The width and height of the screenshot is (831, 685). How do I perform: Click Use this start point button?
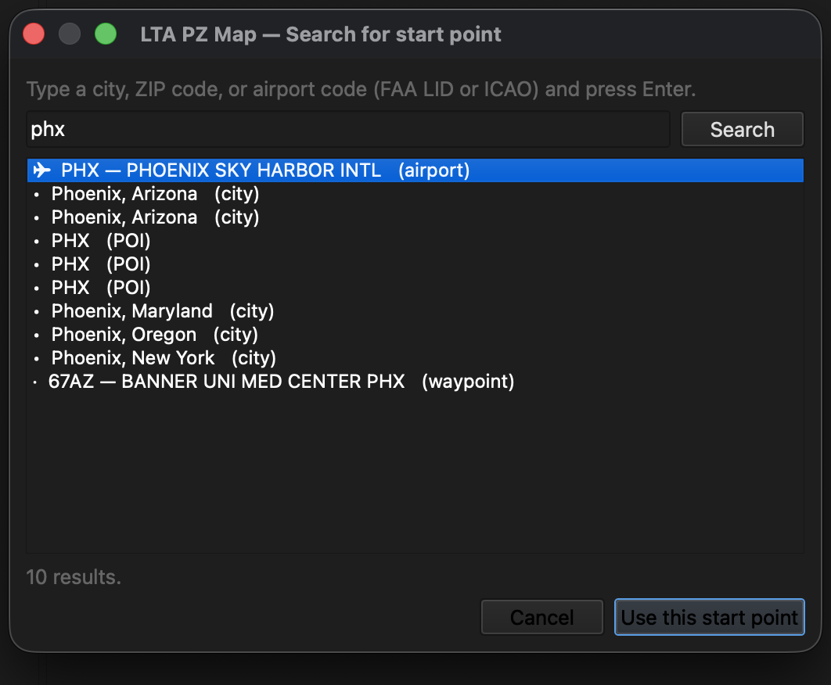tap(709, 617)
